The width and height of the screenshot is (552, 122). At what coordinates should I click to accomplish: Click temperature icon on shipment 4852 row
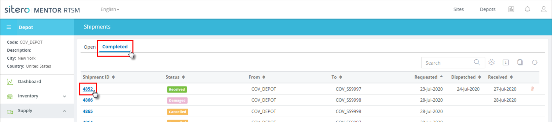(532, 89)
